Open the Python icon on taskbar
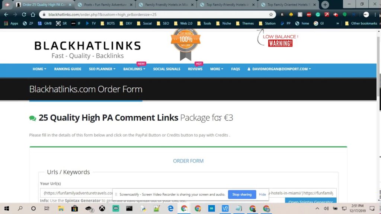 [x=143, y=208]
